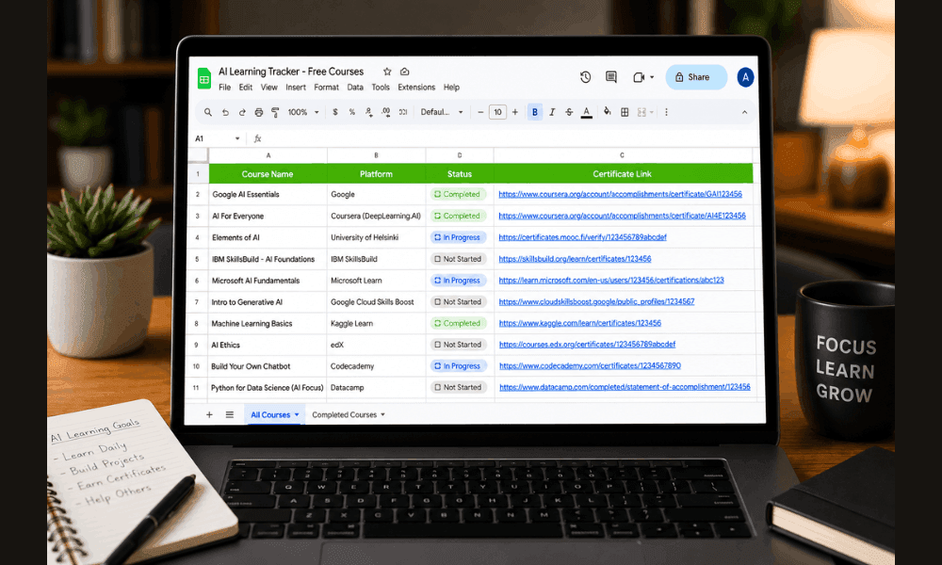Decrease decimal places
Viewport: 942px width, 565px height.
[368, 112]
